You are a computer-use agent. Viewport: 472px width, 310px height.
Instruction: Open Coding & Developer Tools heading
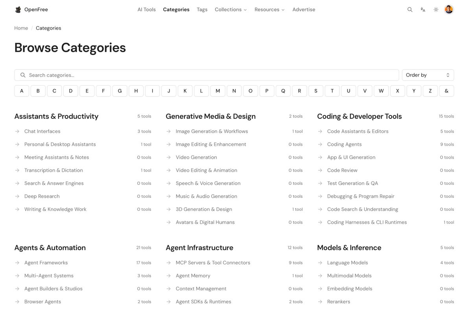360,117
